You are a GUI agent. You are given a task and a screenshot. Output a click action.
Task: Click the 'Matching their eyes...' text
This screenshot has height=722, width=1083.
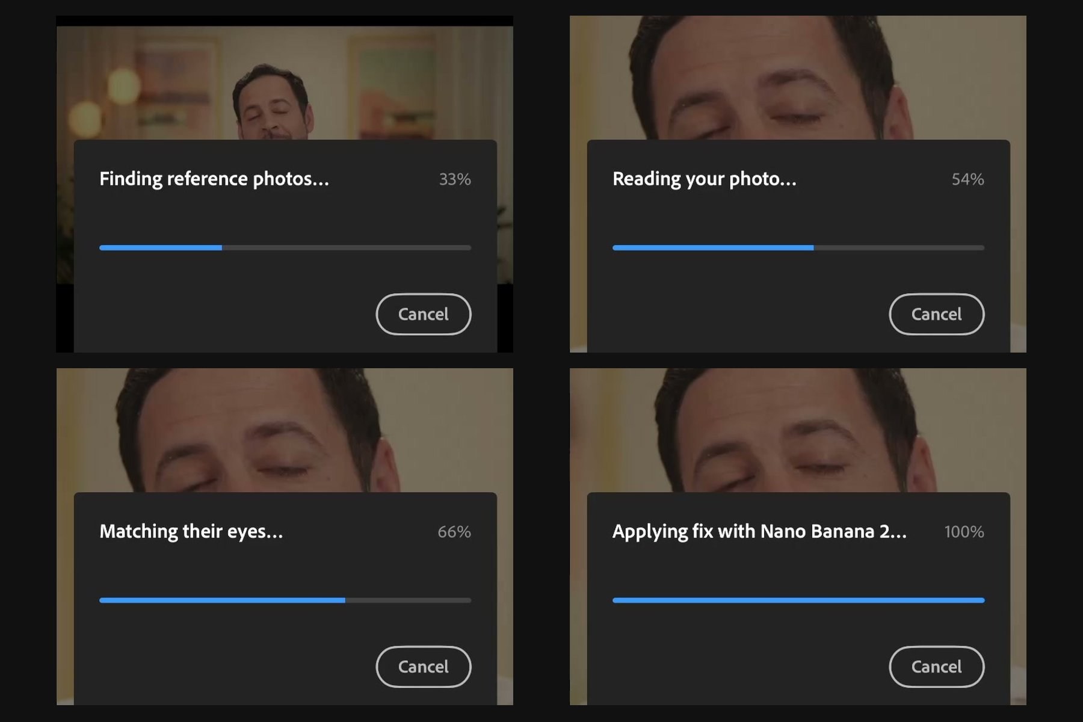pos(191,532)
